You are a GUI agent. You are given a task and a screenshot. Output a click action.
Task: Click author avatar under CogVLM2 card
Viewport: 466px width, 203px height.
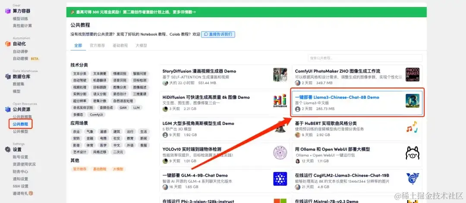pos(297,187)
